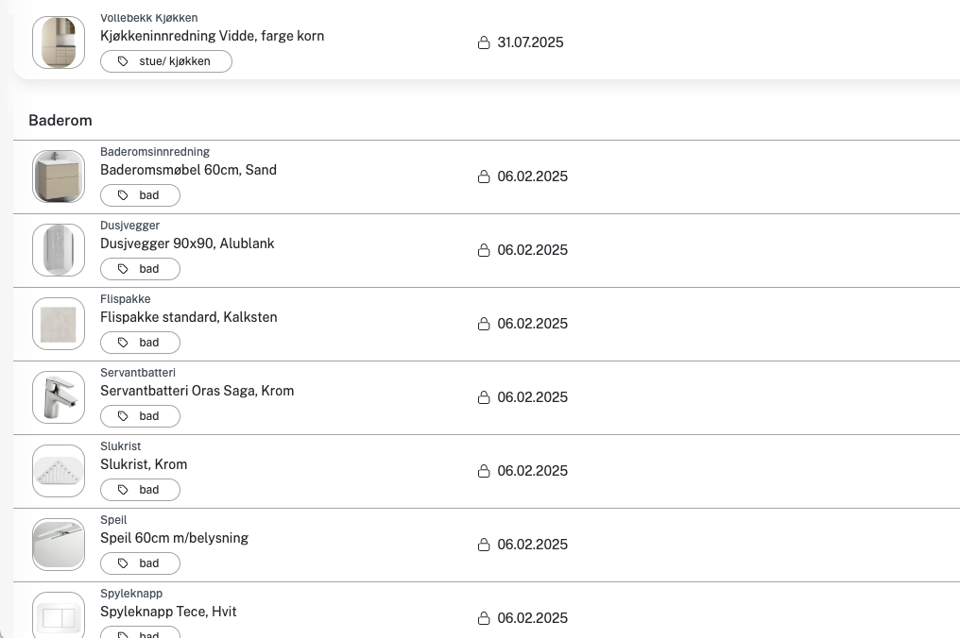
Task: Open Baderomsmøbel 60cm Sand thumbnail
Action: tap(59, 176)
